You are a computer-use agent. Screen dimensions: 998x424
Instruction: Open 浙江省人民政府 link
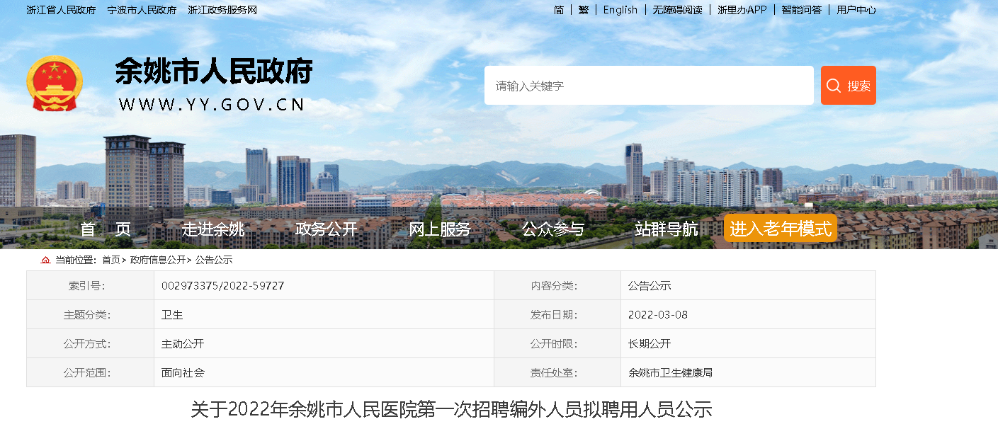tap(61, 10)
